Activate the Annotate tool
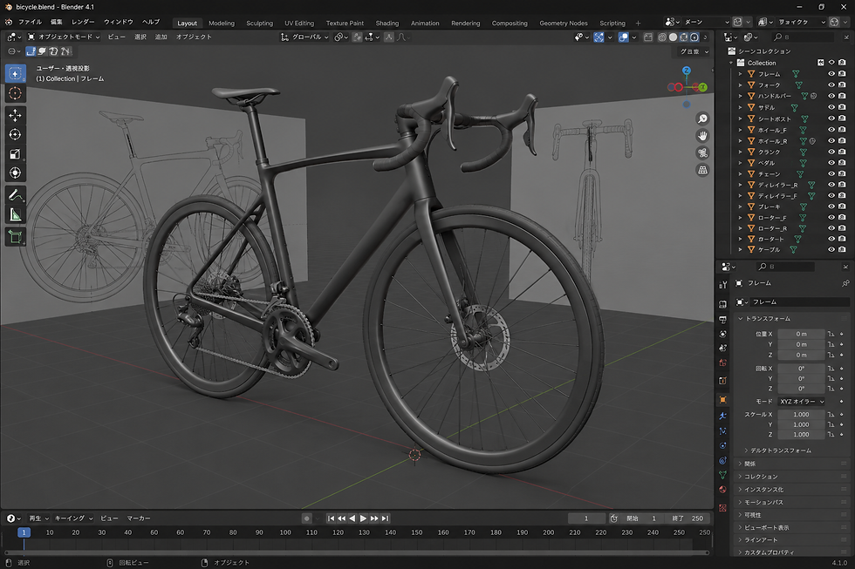 (x=16, y=194)
